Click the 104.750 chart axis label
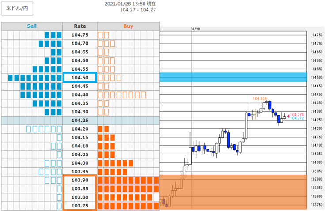Image resolution: width=325 pixels, height=211 pixels. [317, 35]
